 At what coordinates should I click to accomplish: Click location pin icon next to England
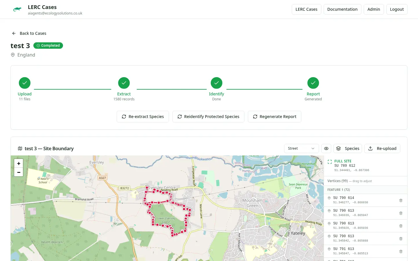coord(13,55)
